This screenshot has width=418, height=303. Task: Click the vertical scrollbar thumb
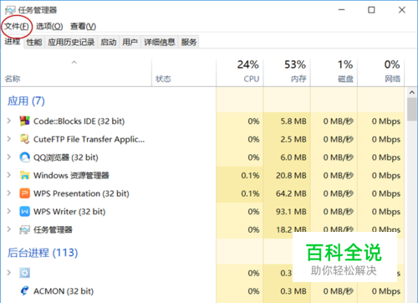pos(412,109)
